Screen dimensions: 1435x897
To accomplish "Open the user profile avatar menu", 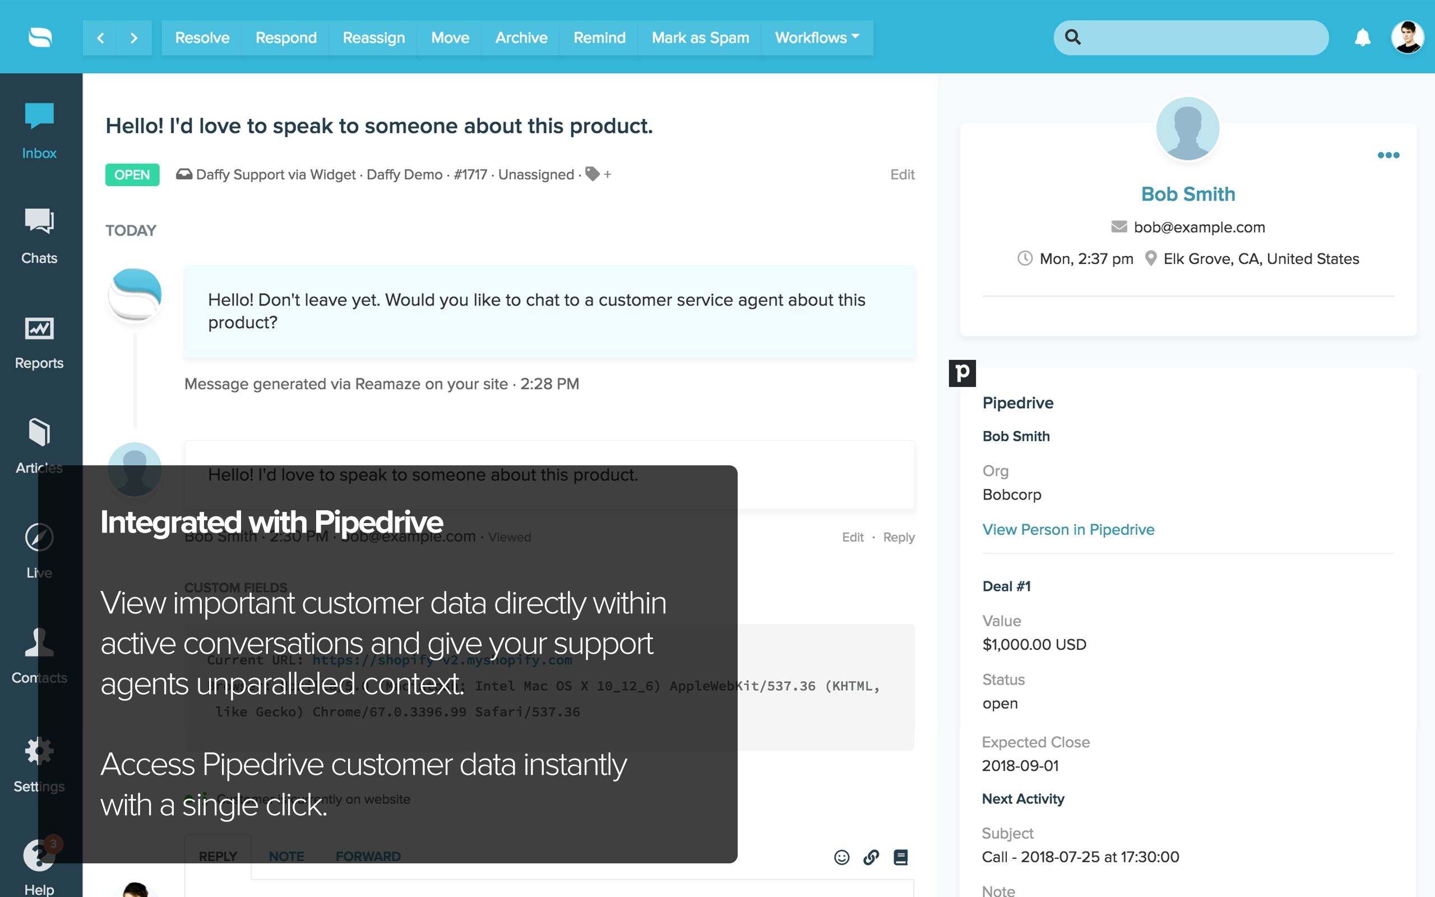I will [x=1407, y=38].
